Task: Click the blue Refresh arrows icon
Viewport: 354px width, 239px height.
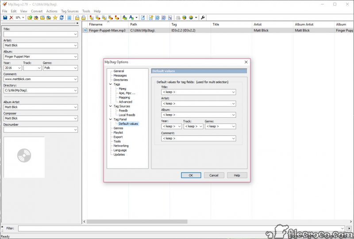Action: pyautogui.click(x=62, y=18)
